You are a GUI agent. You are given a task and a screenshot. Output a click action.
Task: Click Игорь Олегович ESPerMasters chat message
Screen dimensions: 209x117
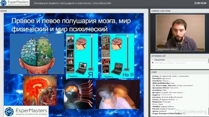click(x=169, y=113)
